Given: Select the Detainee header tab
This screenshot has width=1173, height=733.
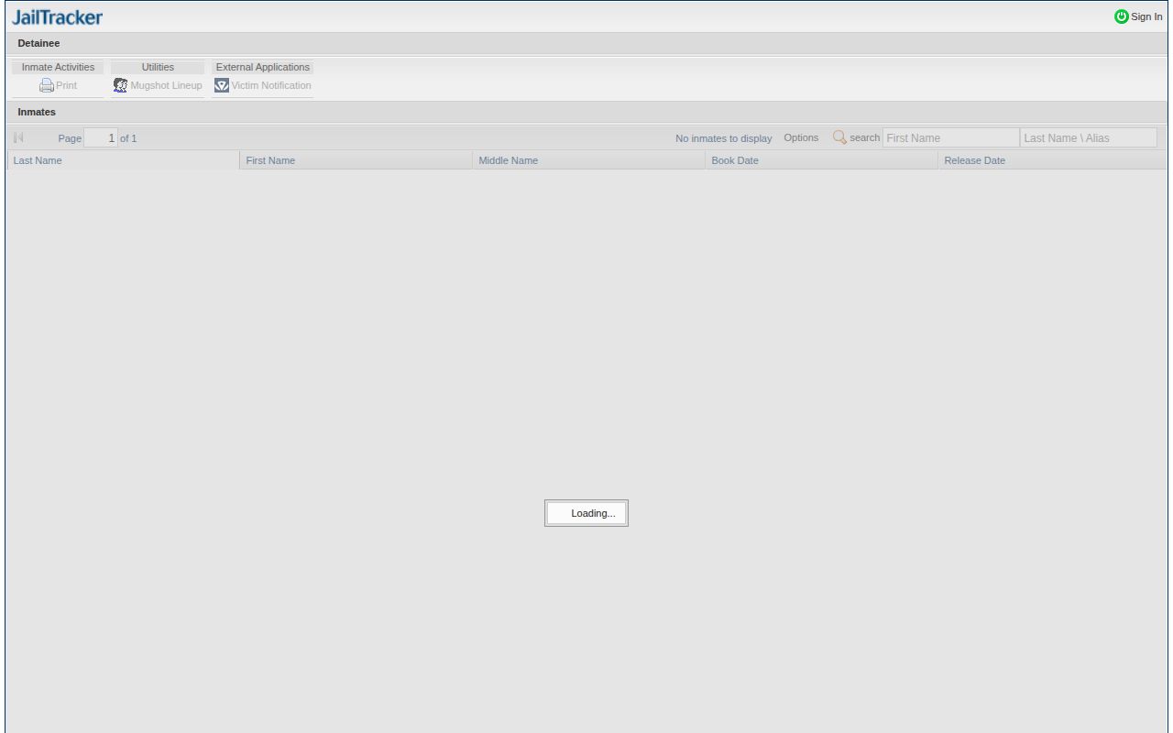Looking at the screenshot, I should coord(38,43).
